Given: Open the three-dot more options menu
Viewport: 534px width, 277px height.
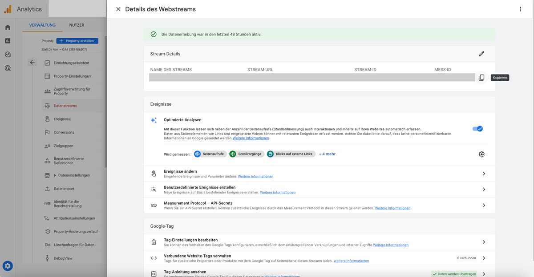Looking at the screenshot, I should [520, 9].
